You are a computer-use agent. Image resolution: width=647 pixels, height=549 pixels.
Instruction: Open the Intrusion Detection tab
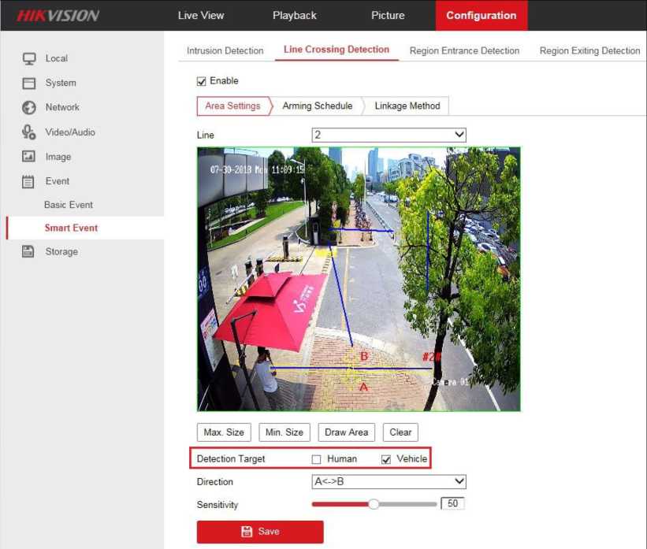225,50
